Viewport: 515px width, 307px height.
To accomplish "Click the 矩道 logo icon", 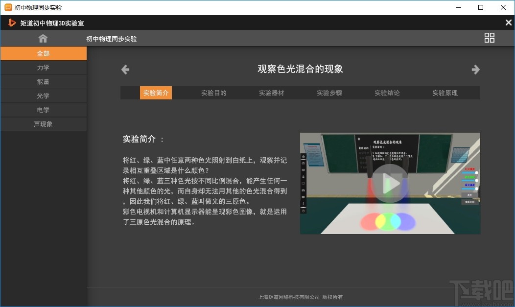I will click(x=11, y=23).
